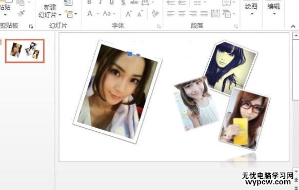
Task: Toggle Align Right paragraph alignment
Action: (x=193, y=14)
